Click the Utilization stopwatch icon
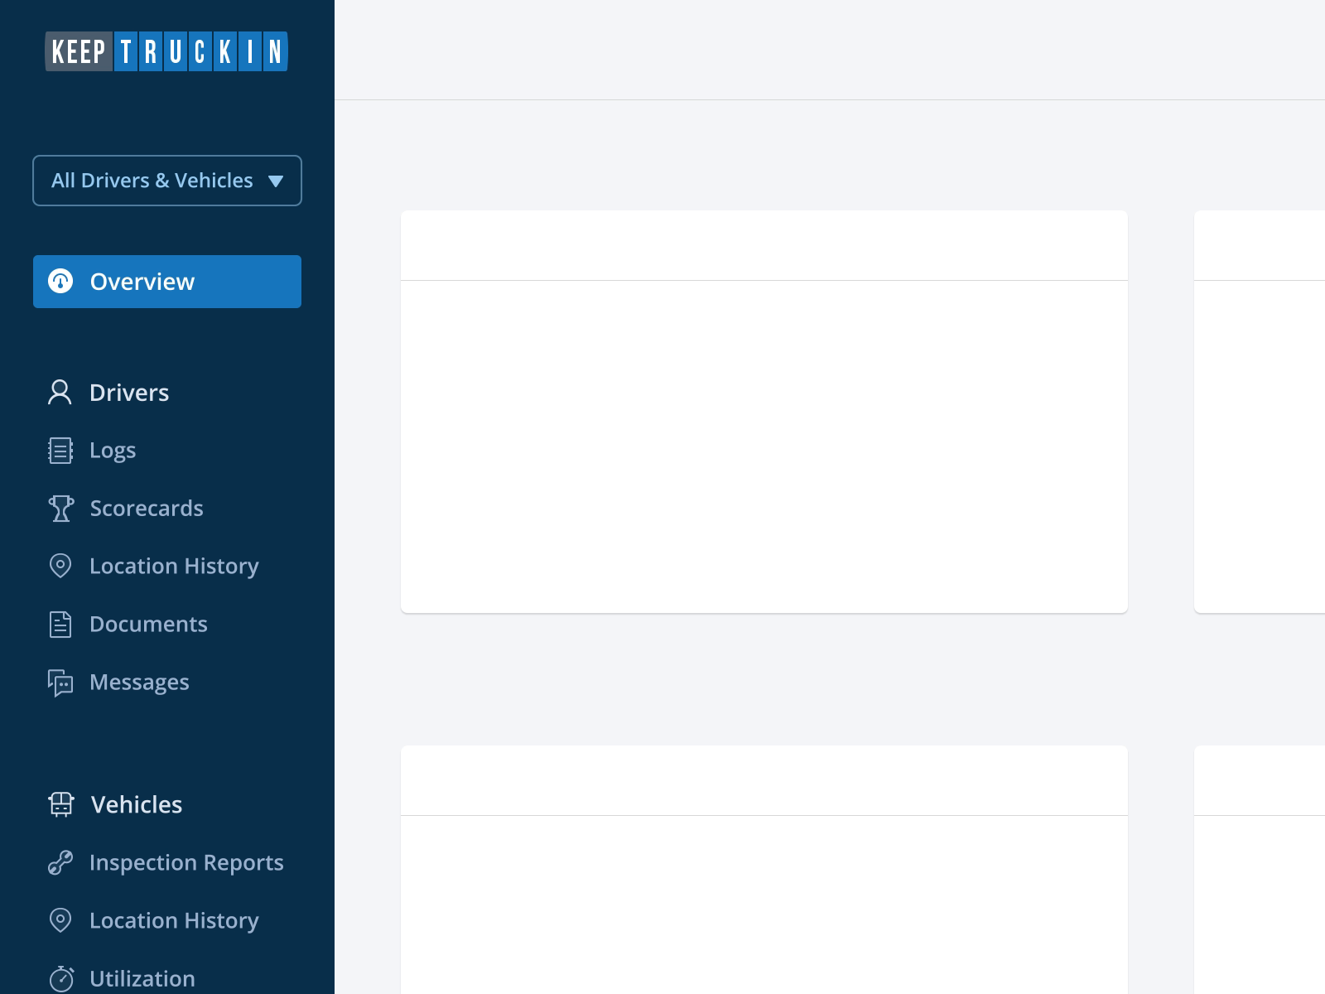The image size is (1325, 994). click(61, 979)
